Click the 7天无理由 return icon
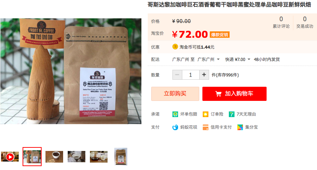This screenshot has height=170, width=317. [231, 114]
